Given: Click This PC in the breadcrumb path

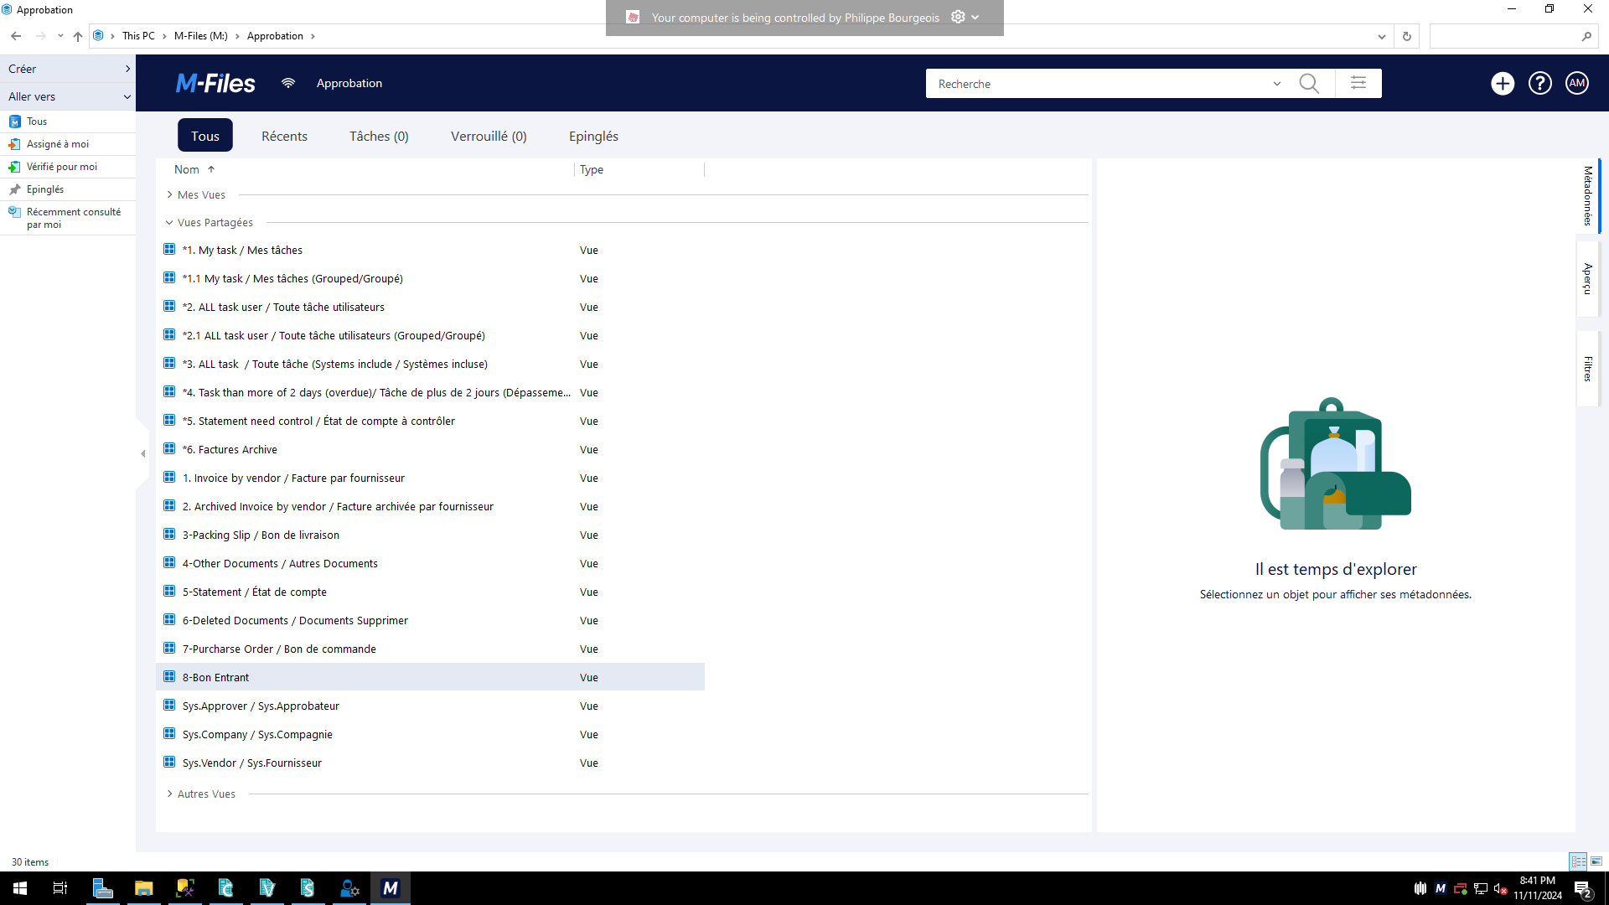Looking at the screenshot, I should (x=138, y=36).
